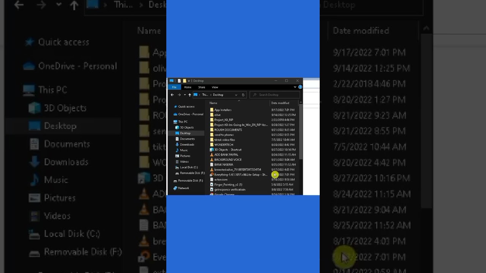
Task: Click the Videos icon in the sidebar
Action: pos(177,162)
